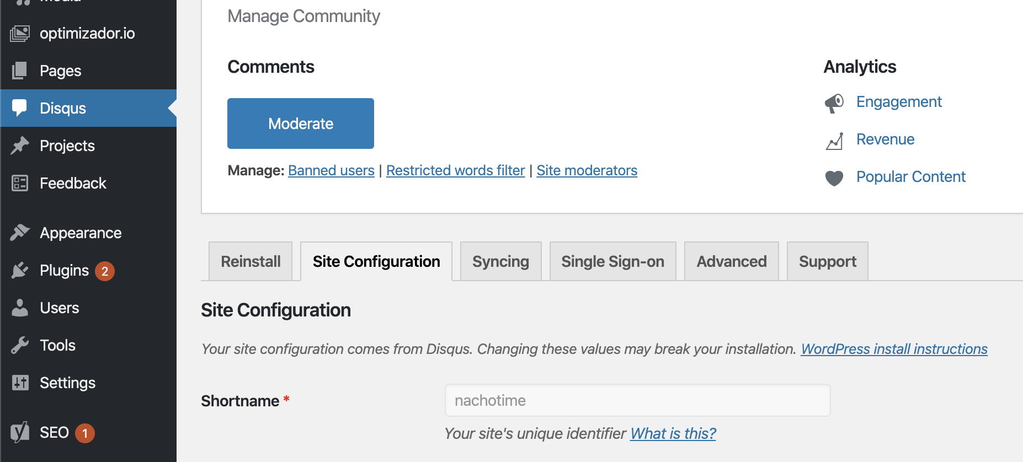Switch to the Reinstall tab
The image size is (1023, 462).
(251, 261)
